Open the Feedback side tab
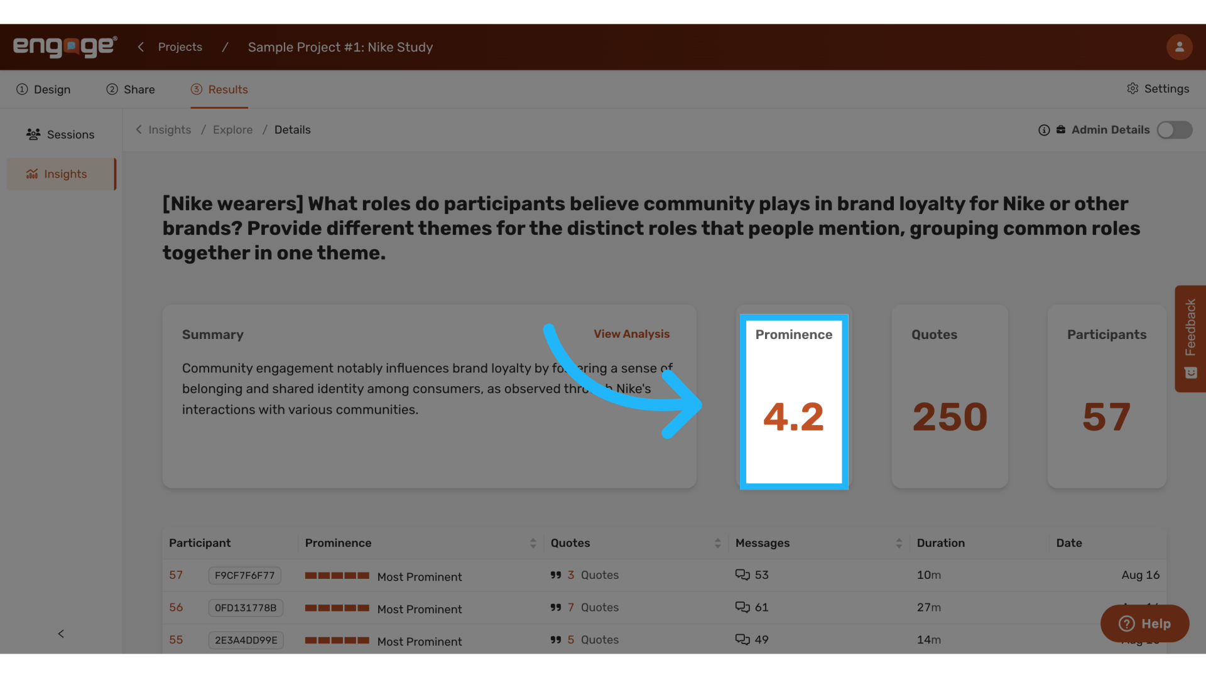1206x678 pixels. pyautogui.click(x=1190, y=339)
